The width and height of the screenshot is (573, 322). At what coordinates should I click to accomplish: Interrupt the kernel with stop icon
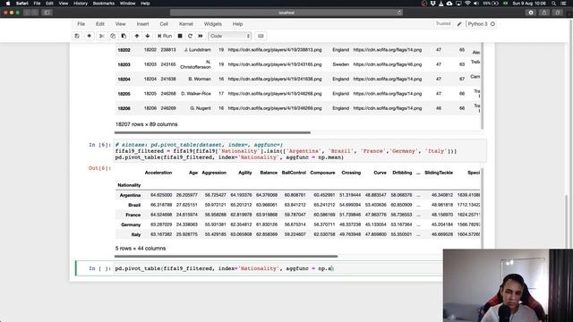(180, 36)
